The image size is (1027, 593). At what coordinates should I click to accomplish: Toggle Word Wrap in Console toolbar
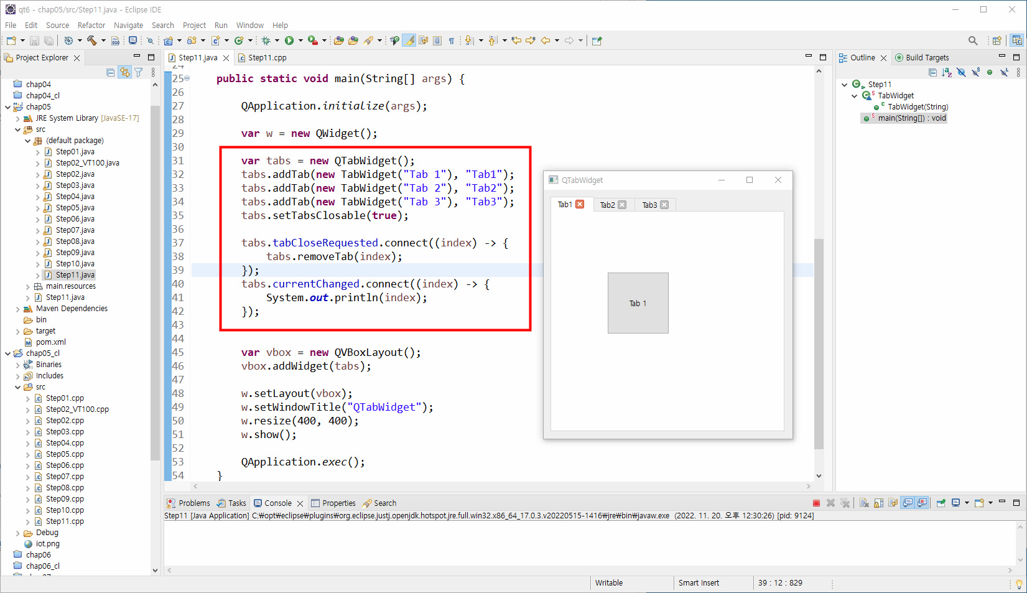coord(893,503)
